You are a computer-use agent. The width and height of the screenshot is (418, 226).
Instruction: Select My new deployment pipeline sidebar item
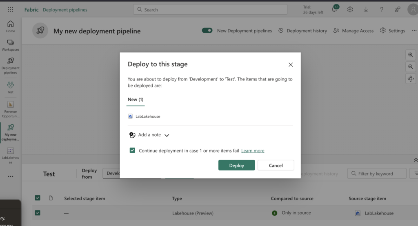pos(10,132)
